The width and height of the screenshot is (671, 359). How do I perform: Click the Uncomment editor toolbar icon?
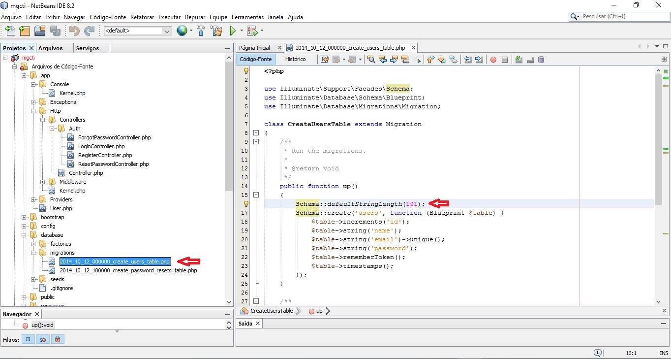click(530, 60)
